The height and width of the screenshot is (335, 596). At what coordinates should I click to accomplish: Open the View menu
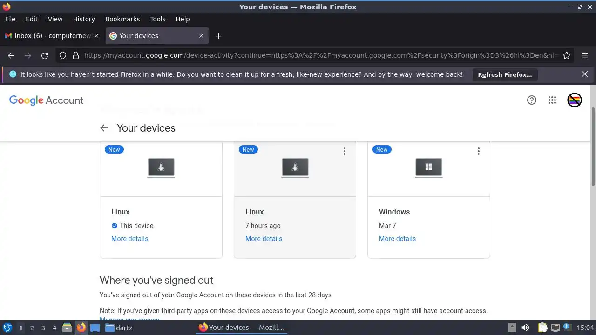55,19
